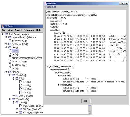Click the IndirectCObj@ document icon
130x117 pixels.
10,61
